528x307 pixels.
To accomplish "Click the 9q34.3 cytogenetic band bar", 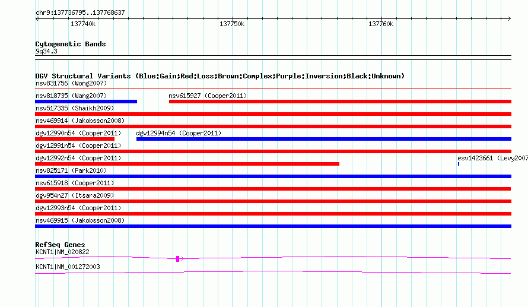I will point(273,58).
